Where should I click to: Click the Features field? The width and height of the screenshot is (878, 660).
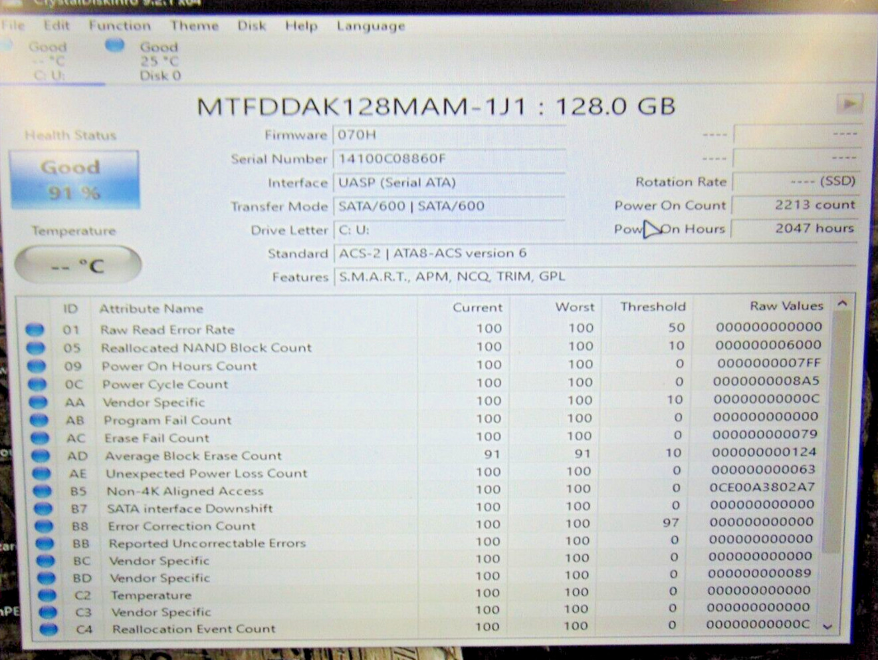(596, 277)
